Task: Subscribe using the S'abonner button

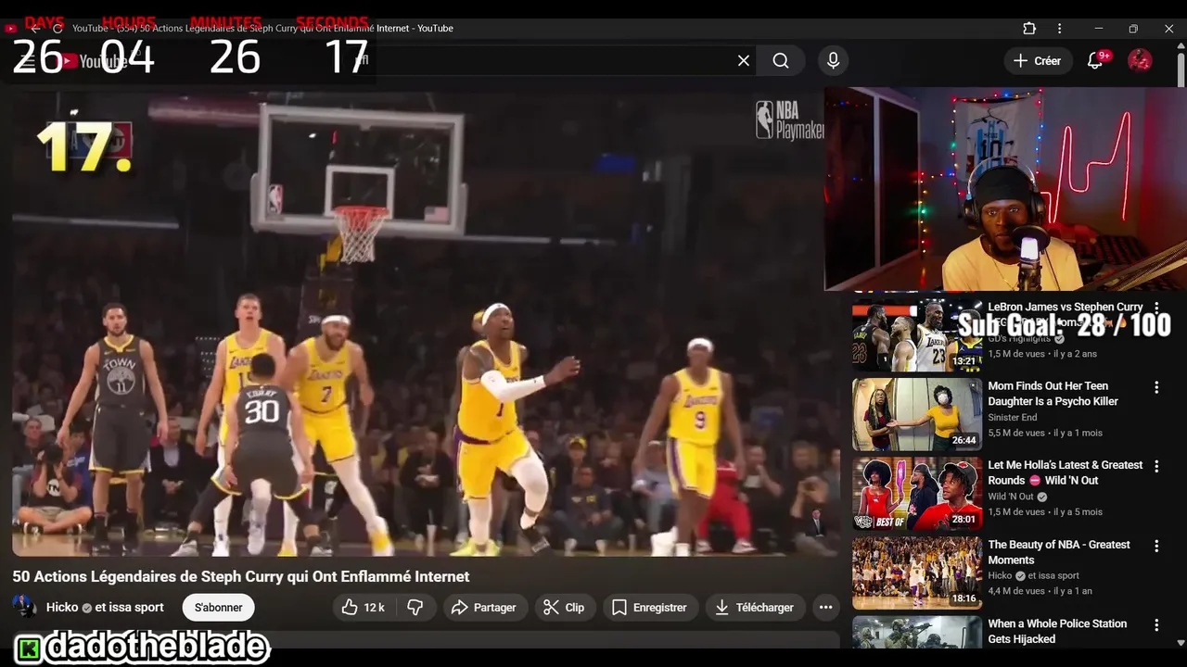Action: (x=218, y=608)
